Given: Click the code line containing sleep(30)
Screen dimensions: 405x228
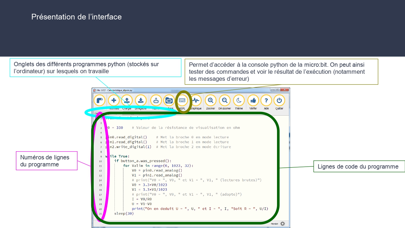Looking at the screenshot, I should (x=124, y=213).
